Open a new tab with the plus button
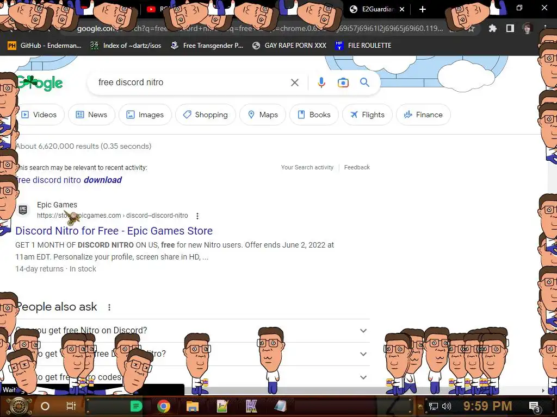The image size is (557, 417). pyautogui.click(x=422, y=9)
